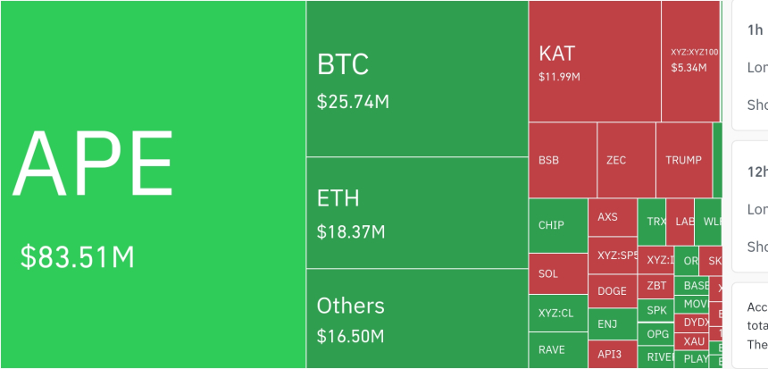Select the BTC $25.74M tile
Screen dimensions: 768x369
(416, 79)
